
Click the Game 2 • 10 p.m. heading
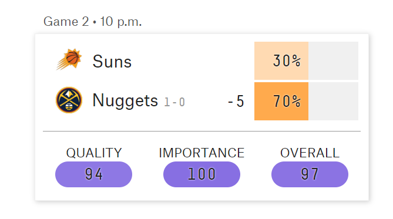pos(92,22)
